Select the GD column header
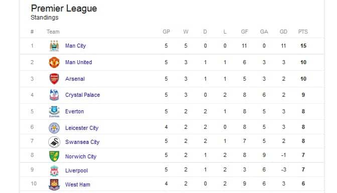 click(283, 32)
